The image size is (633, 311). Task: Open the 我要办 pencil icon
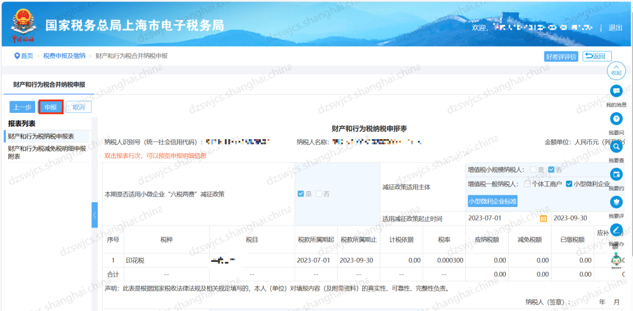tap(616, 230)
